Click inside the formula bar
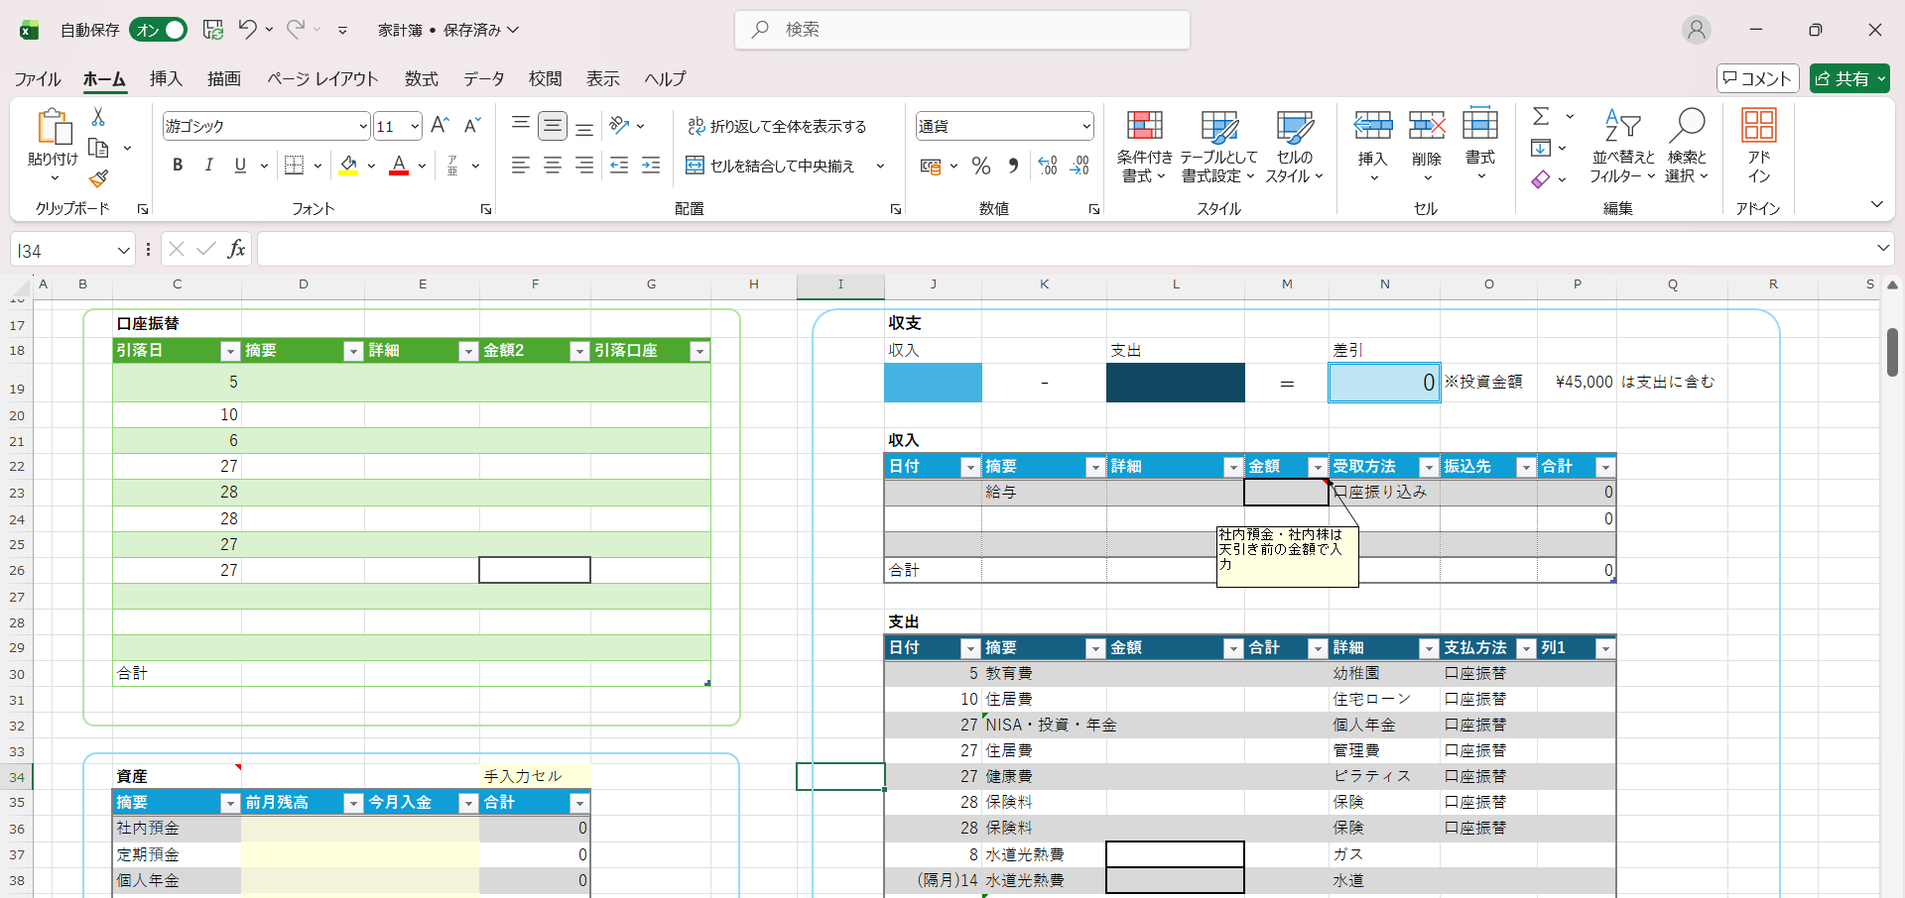This screenshot has height=898, width=1905. pyautogui.click(x=695, y=249)
